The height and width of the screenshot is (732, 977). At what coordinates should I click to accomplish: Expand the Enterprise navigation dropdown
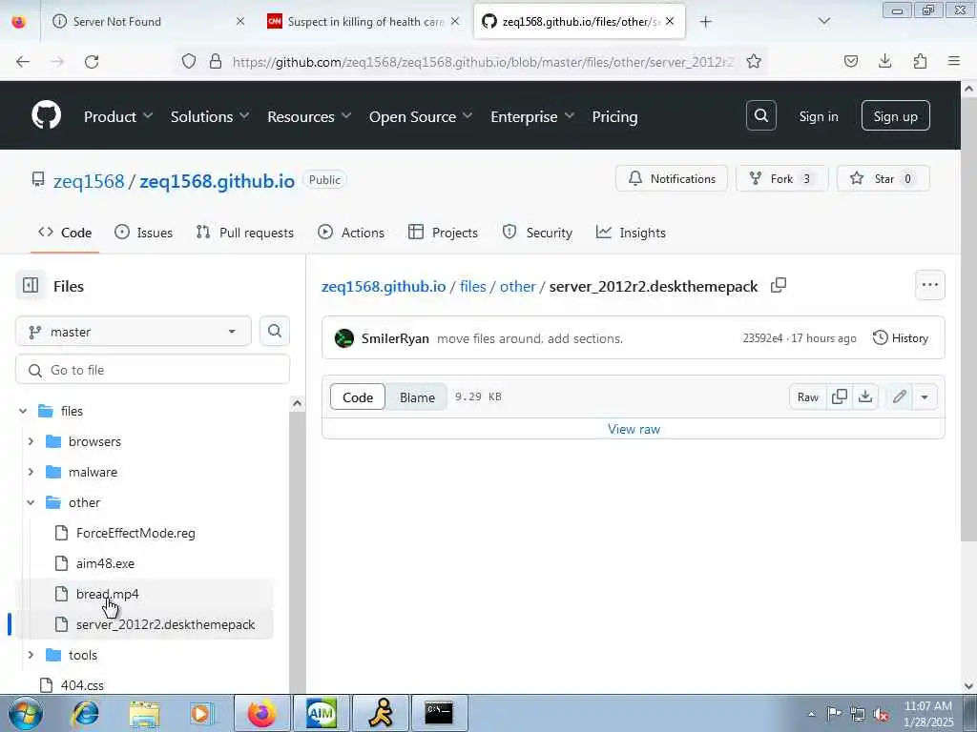click(x=532, y=116)
